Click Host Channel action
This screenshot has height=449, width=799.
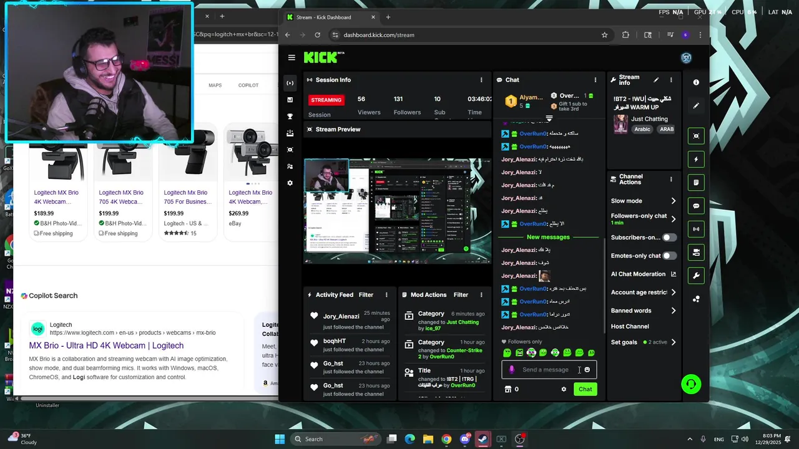tap(630, 326)
